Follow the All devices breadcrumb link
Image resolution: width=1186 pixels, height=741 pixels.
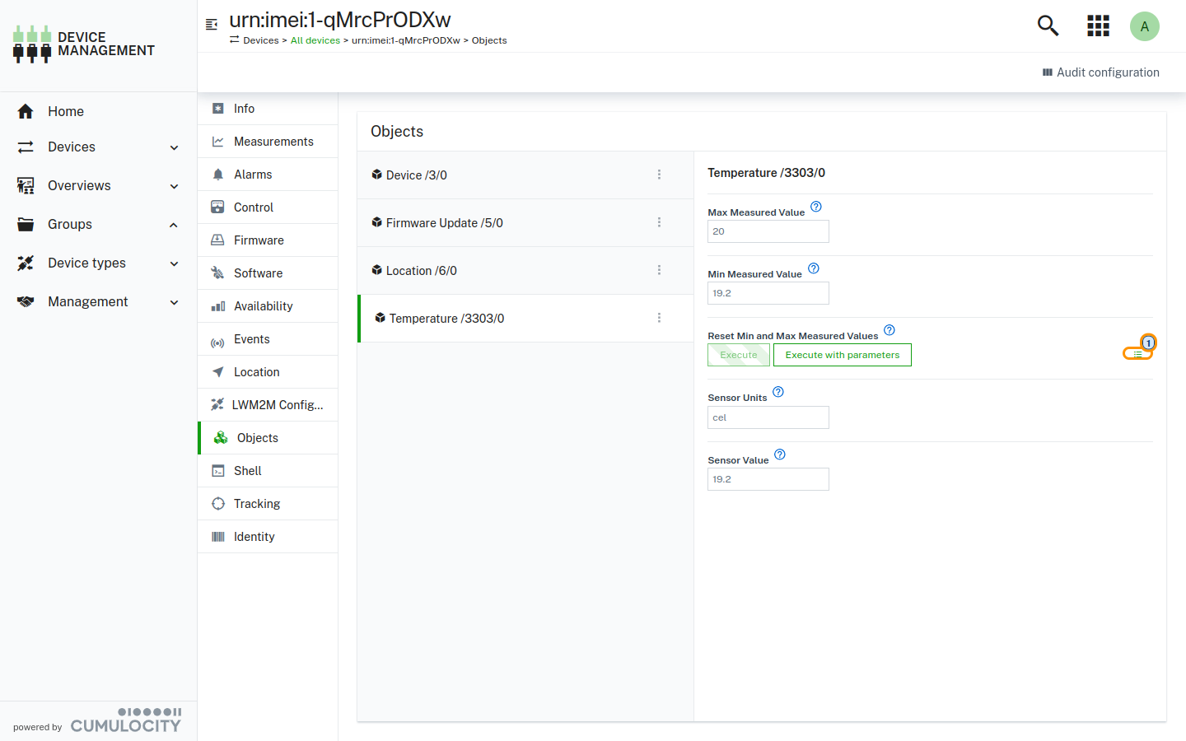315,40
